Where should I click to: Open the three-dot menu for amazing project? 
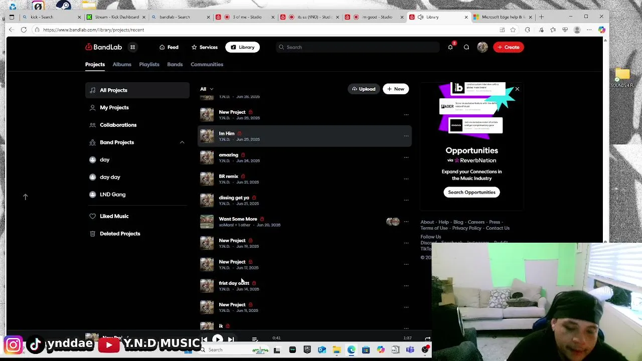coord(406,157)
